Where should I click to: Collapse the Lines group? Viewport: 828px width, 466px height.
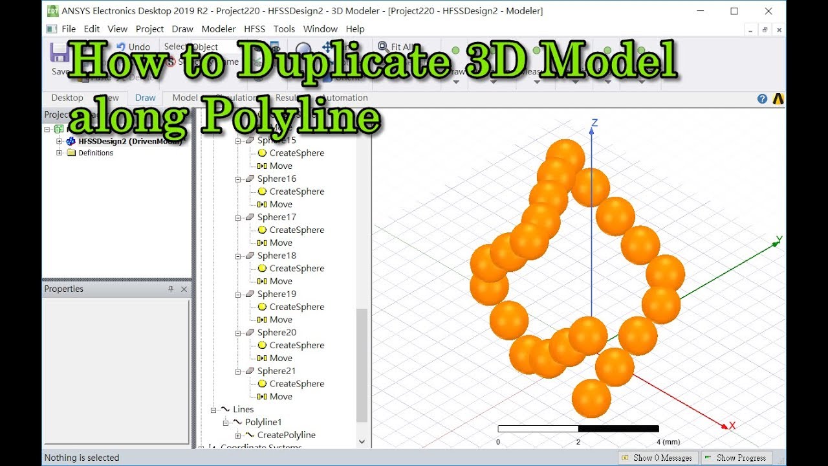(213, 410)
